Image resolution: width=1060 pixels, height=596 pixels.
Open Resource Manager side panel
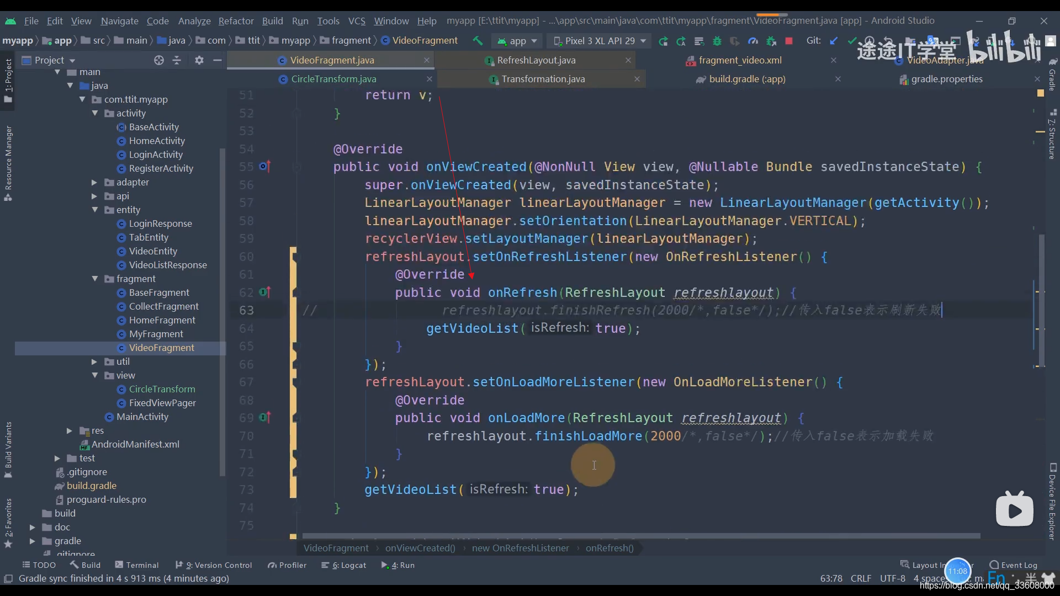click(x=8, y=163)
